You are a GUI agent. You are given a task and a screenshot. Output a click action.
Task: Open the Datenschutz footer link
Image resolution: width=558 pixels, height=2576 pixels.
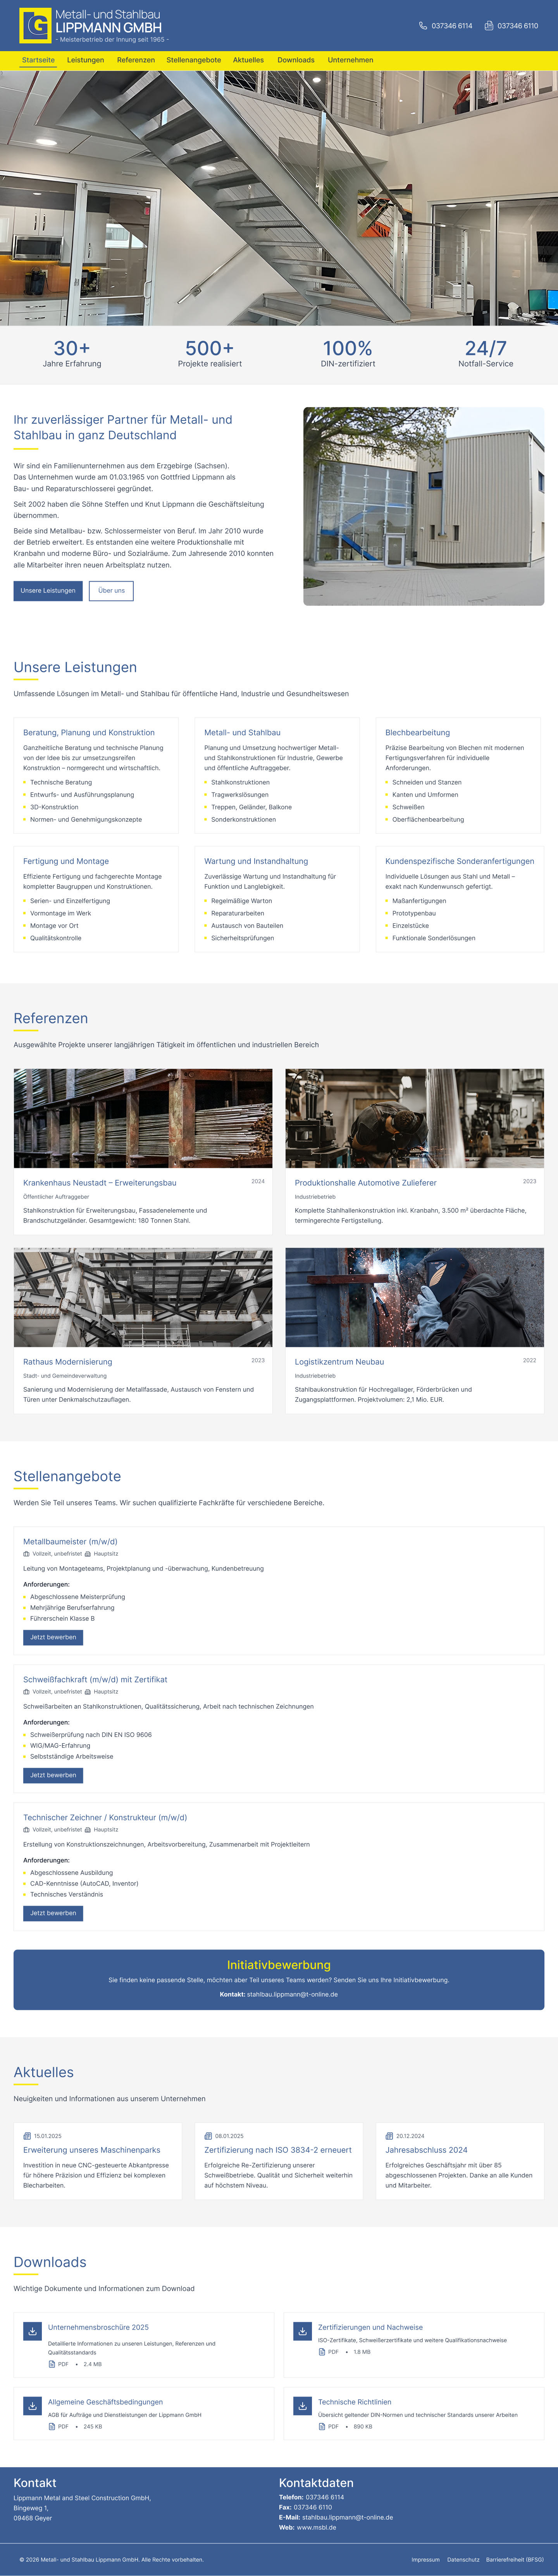(463, 2559)
